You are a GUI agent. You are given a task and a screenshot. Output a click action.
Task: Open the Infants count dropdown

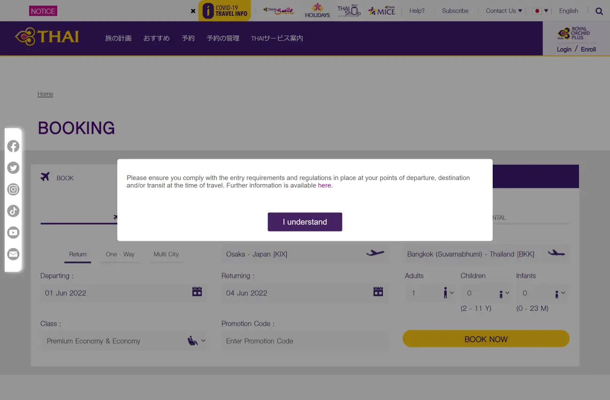(x=542, y=293)
